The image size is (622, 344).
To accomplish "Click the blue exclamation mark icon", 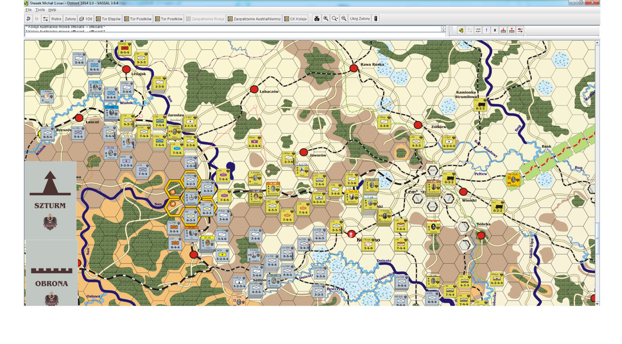I will [x=486, y=30].
